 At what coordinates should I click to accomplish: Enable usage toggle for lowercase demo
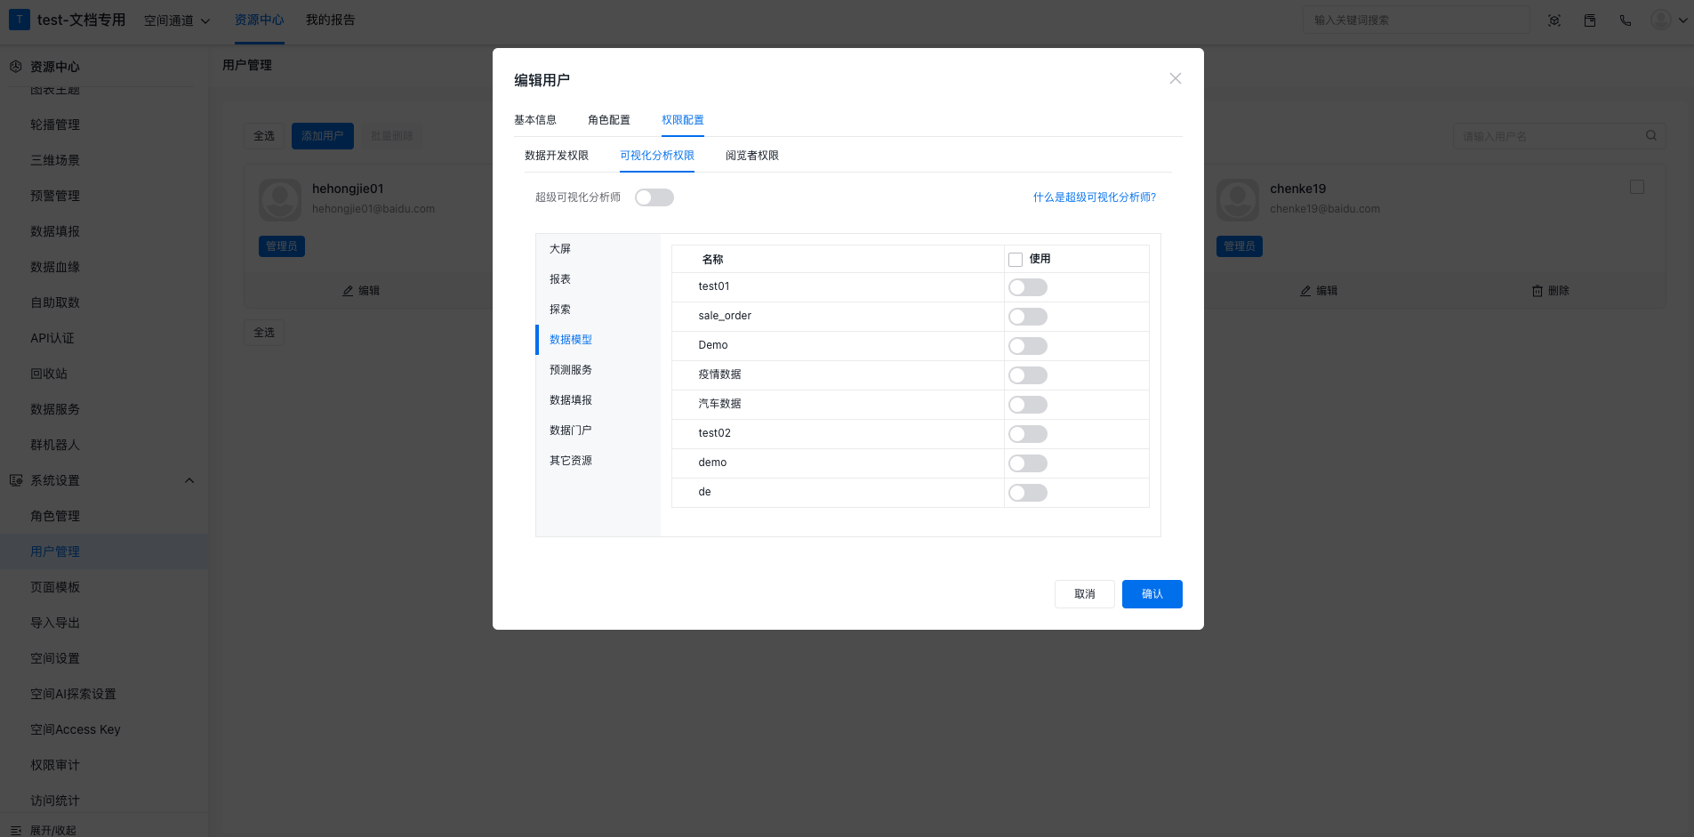(x=1028, y=463)
